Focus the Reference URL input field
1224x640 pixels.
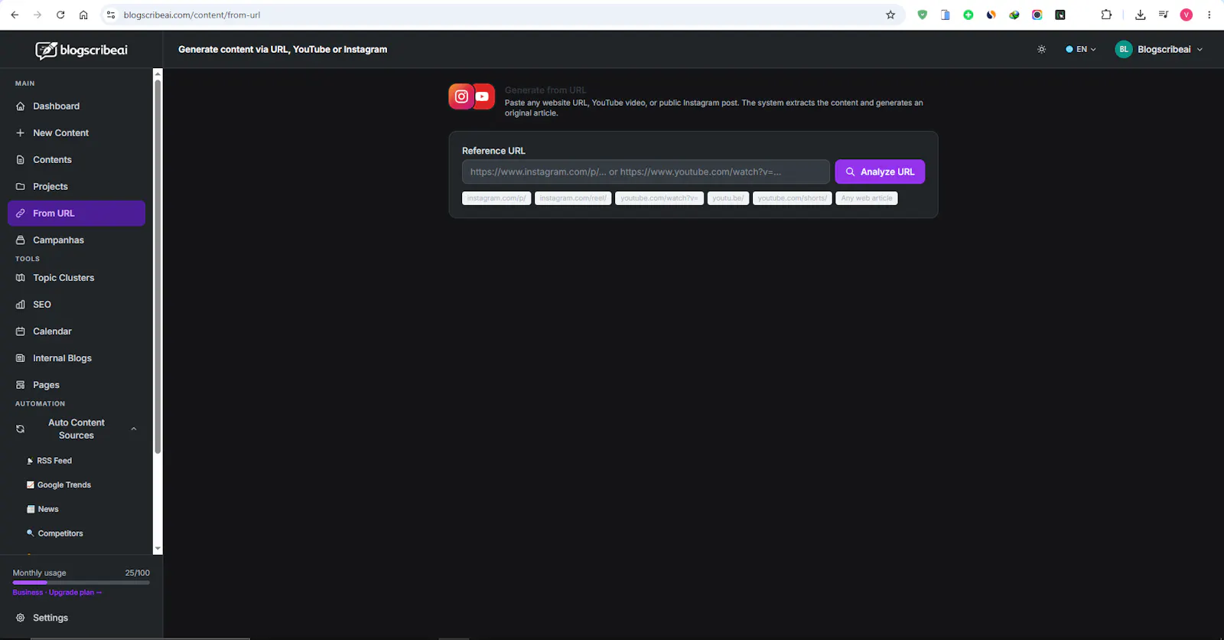click(x=646, y=171)
